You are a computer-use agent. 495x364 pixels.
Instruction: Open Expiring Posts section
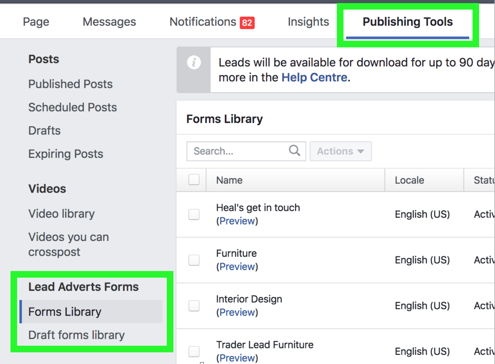tap(66, 154)
